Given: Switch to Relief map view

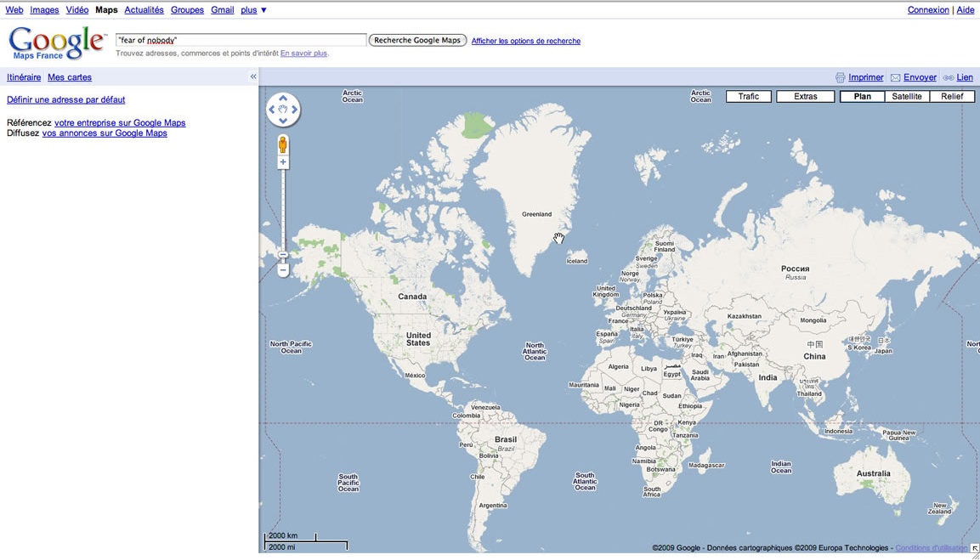Looking at the screenshot, I should [x=952, y=96].
